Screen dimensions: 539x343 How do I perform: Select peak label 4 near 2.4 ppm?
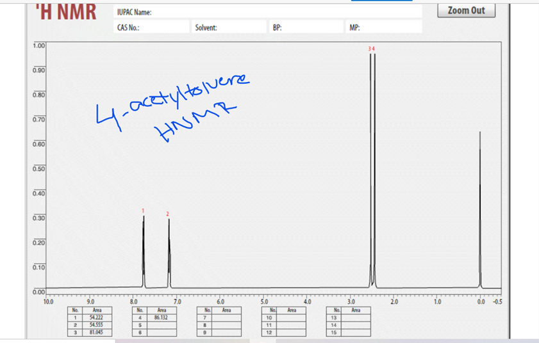[373, 49]
